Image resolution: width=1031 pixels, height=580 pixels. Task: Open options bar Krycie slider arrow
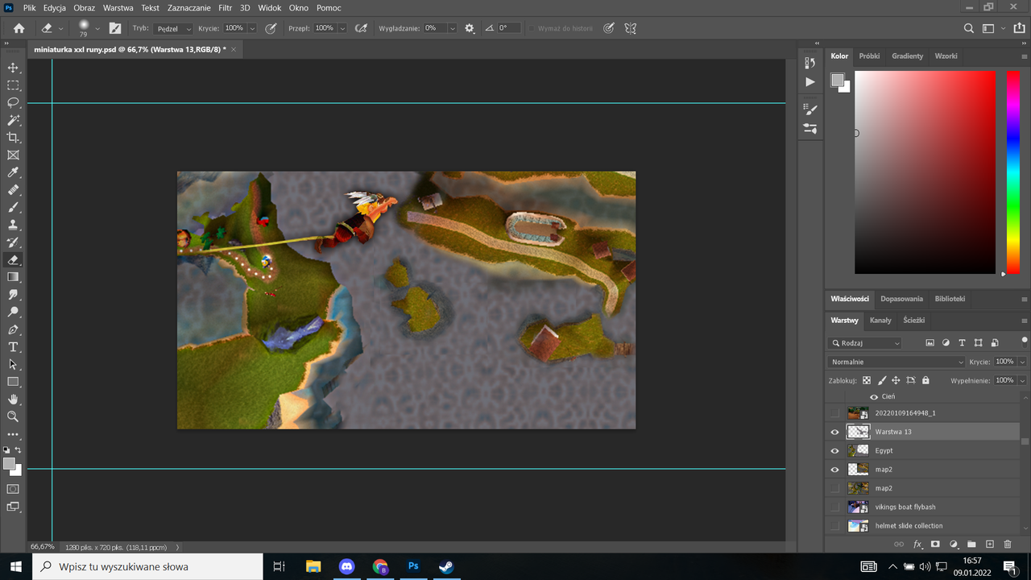click(252, 28)
